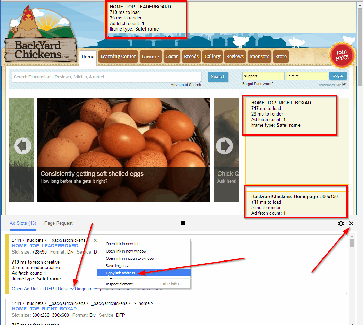
Task: Toggle the Remember Me checkbox
Action: point(344,84)
